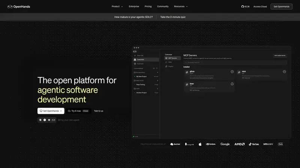This screenshot has height=168, width=300.
Task: Click the Access Cloud link
Action: coord(260,6)
